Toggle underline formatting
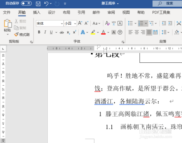 (51, 32)
